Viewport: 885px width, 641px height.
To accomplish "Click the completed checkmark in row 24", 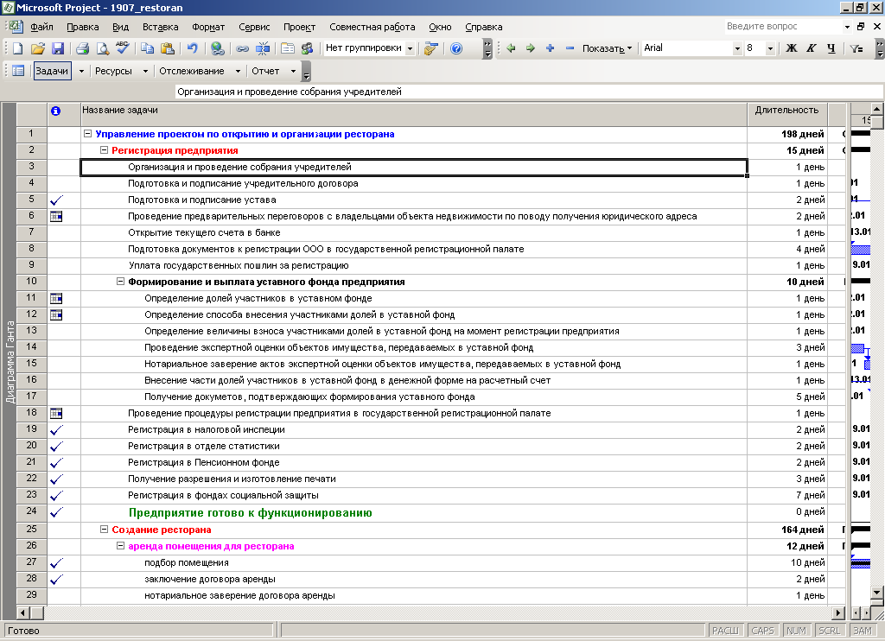I will click(56, 512).
